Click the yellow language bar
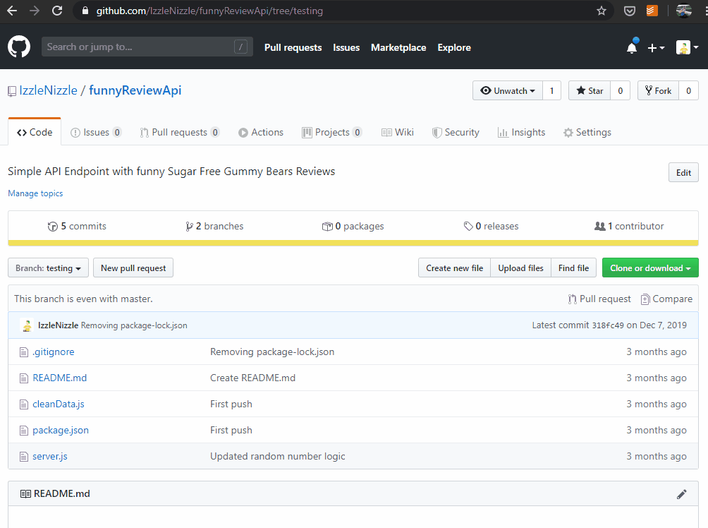The image size is (708, 528). point(353,244)
